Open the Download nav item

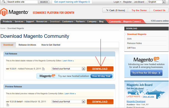pos(55,22)
